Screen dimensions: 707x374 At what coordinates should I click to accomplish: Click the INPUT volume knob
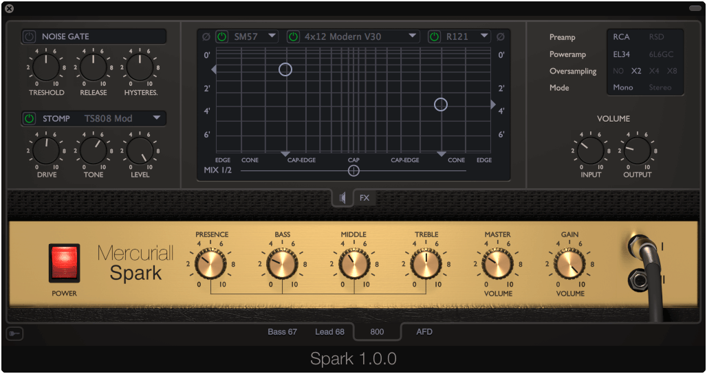tap(590, 151)
